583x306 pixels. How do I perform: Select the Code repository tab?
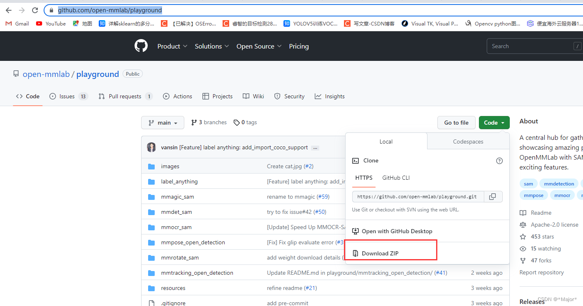[28, 96]
